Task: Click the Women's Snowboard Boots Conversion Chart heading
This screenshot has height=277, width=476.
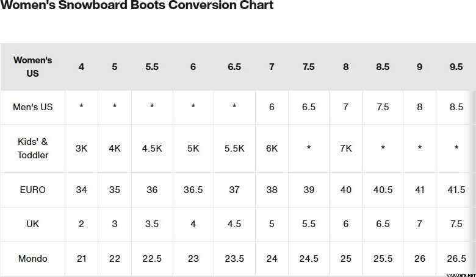Action: [x=137, y=6]
